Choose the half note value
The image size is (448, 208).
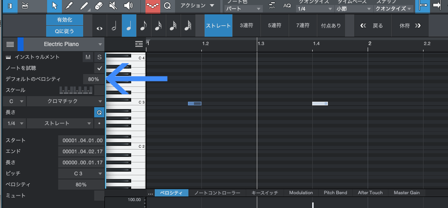click(x=114, y=26)
